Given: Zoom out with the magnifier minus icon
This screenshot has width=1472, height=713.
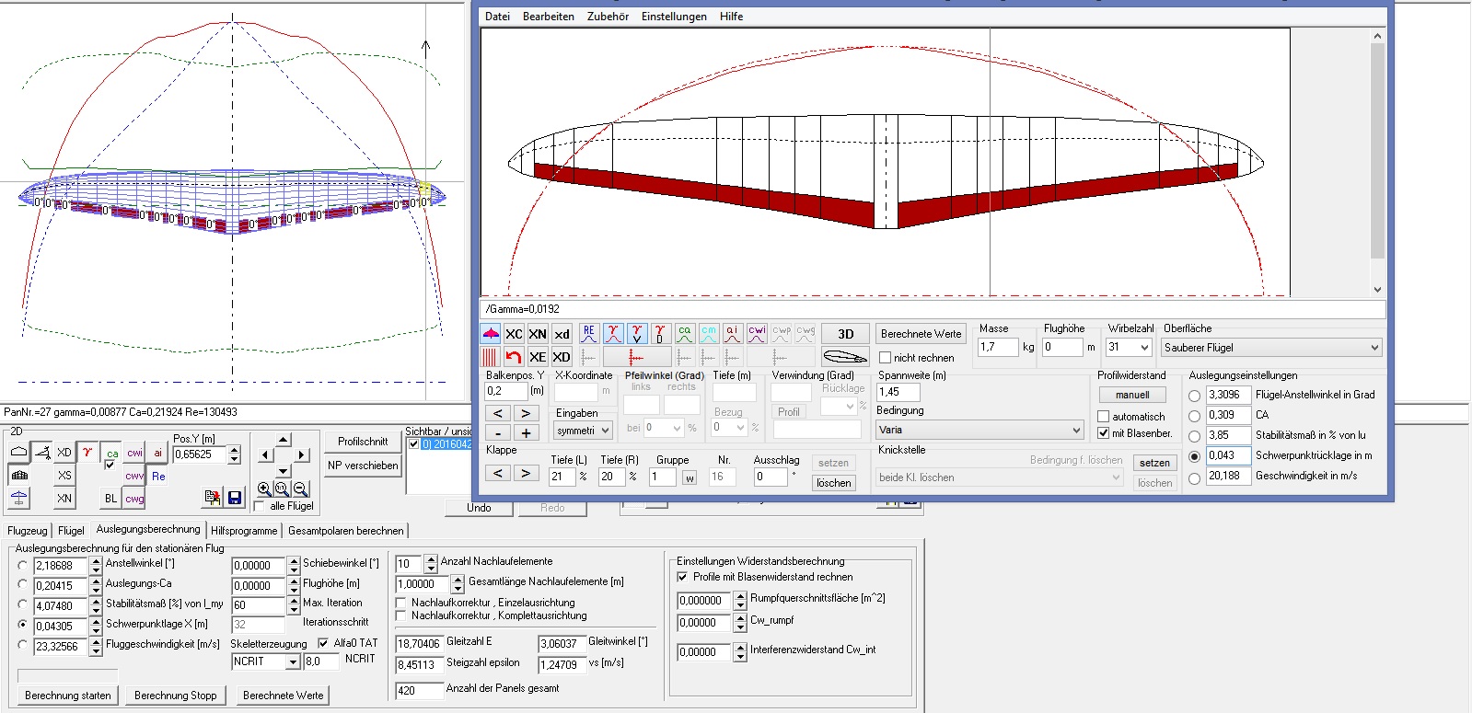Looking at the screenshot, I should pyautogui.click(x=300, y=489).
